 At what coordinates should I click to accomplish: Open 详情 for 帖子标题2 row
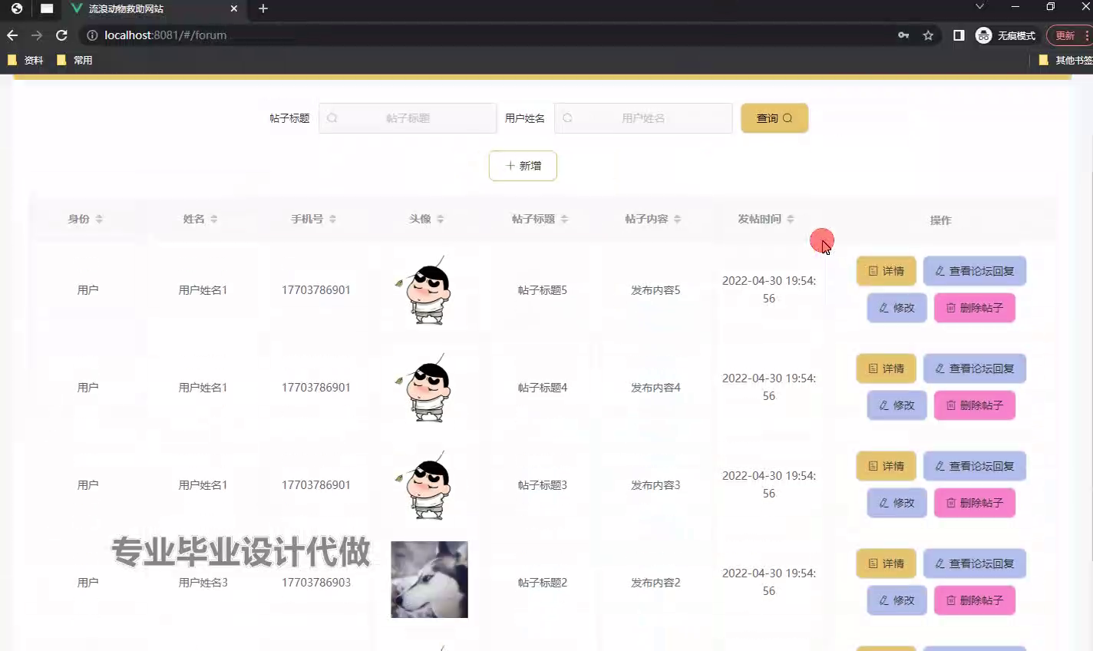pyautogui.click(x=886, y=563)
